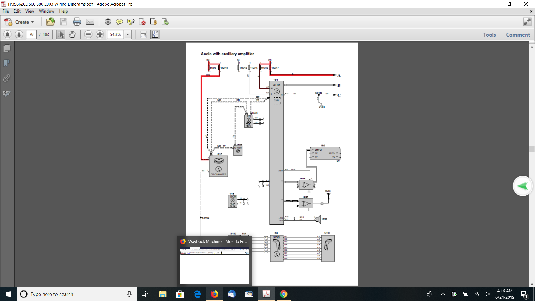The image size is (535, 301).
Task: Select the Hand pan tool
Action: click(x=72, y=35)
